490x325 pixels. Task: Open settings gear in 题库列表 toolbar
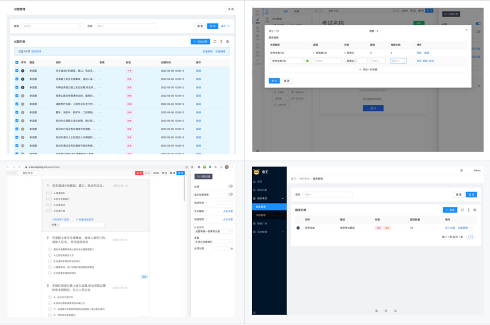tap(475, 210)
